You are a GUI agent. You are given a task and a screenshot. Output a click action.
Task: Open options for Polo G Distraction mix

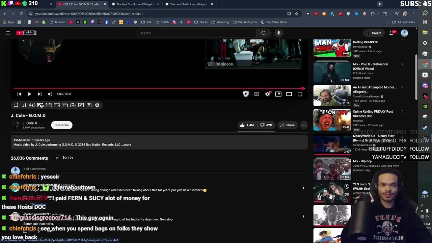tap(402, 64)
